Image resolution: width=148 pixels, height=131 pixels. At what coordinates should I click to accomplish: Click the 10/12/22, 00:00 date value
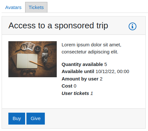(112, 71)
